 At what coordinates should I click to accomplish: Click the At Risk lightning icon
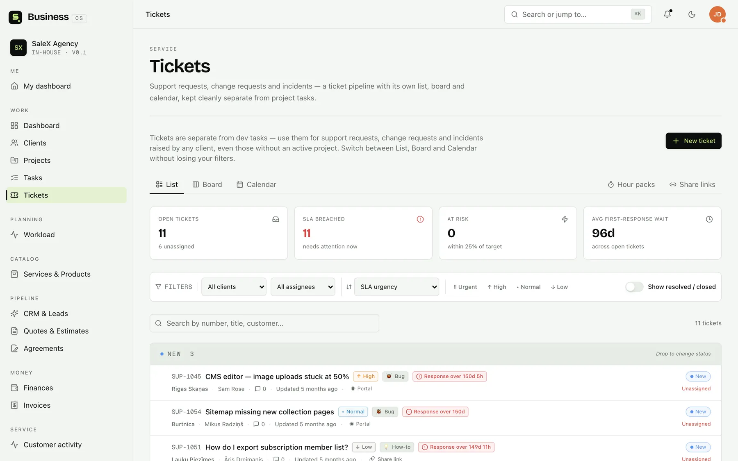(565, 219)
